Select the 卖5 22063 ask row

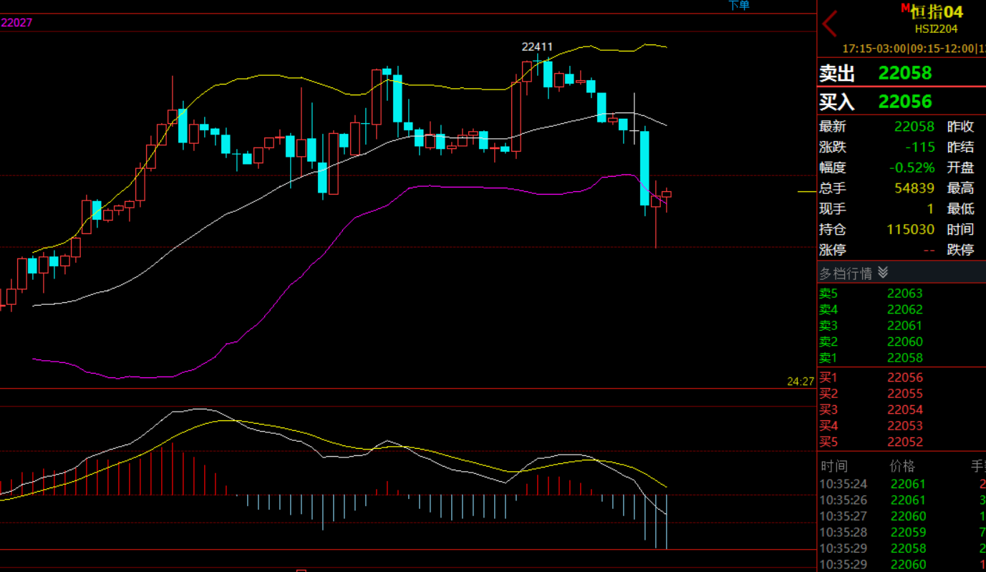[x=902, y=294]
